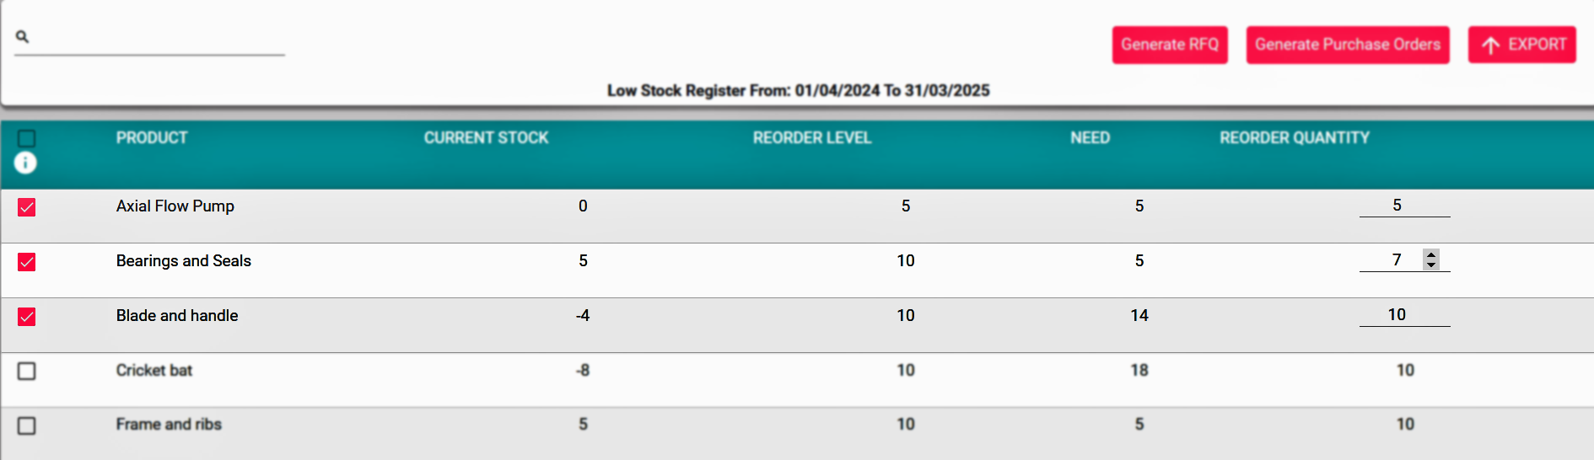
Task: Edit Axial Flow Pump reorder quantity field
Action: 1404,206
